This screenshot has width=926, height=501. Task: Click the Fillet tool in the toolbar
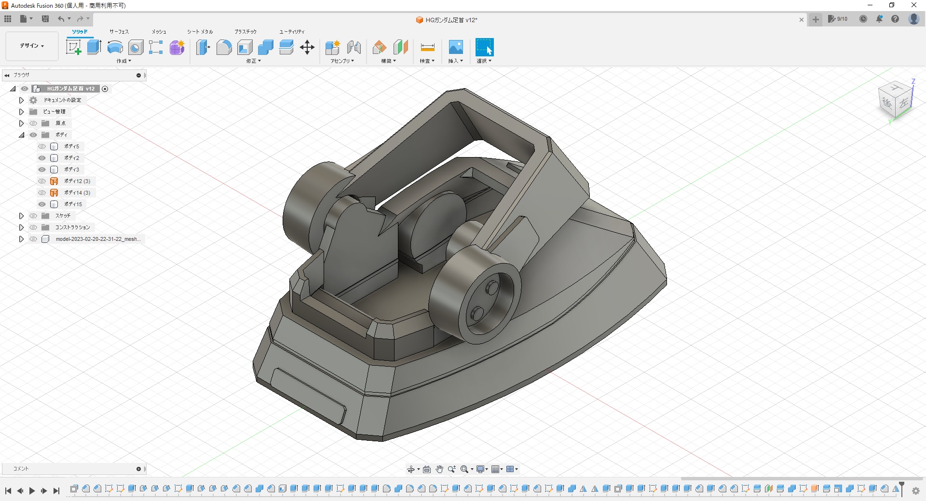[x=224, y=47]
